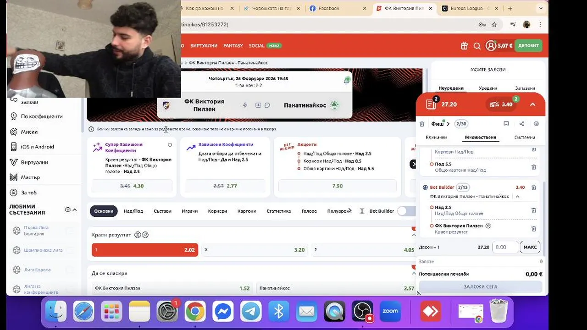Switch to the Над/Под market tab
The image size is (587, 330).
133,211
